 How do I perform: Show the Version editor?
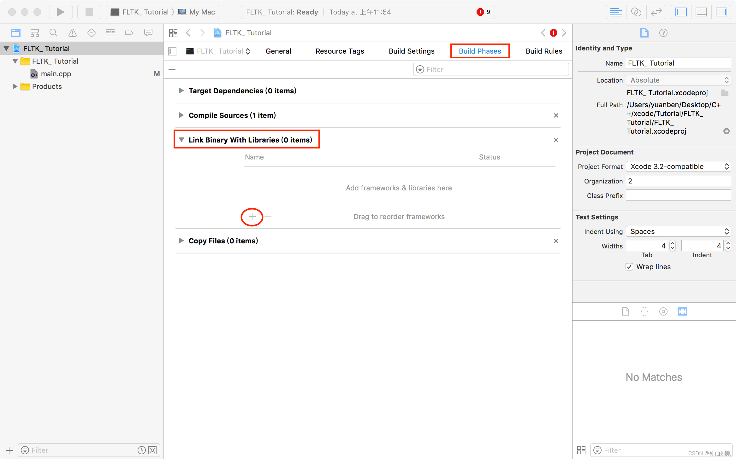656,12
